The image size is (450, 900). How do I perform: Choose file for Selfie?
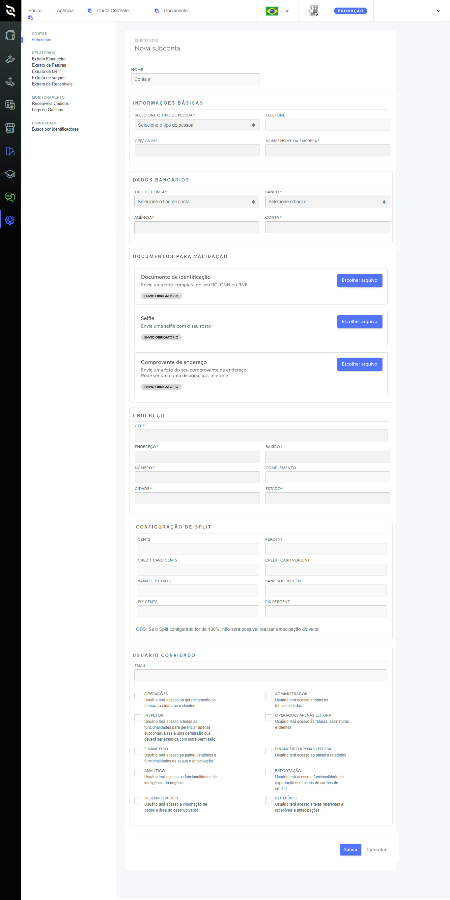click(359, 321)
